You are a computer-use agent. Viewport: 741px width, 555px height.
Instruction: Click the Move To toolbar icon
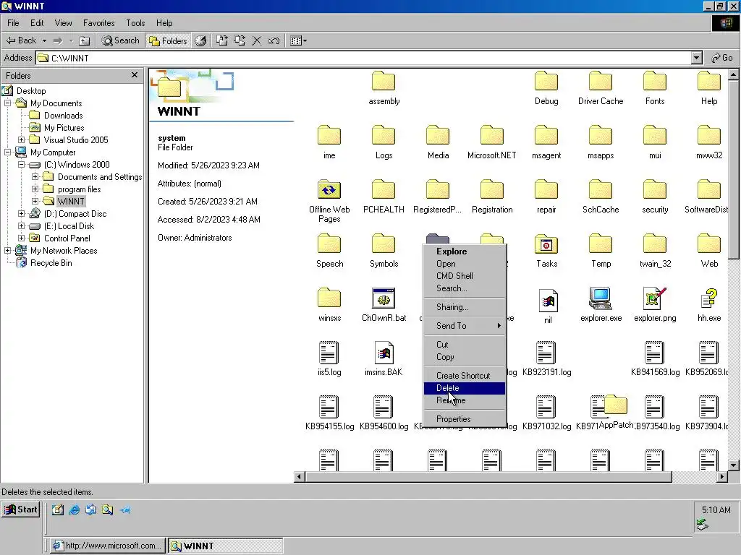coord(222,40)
